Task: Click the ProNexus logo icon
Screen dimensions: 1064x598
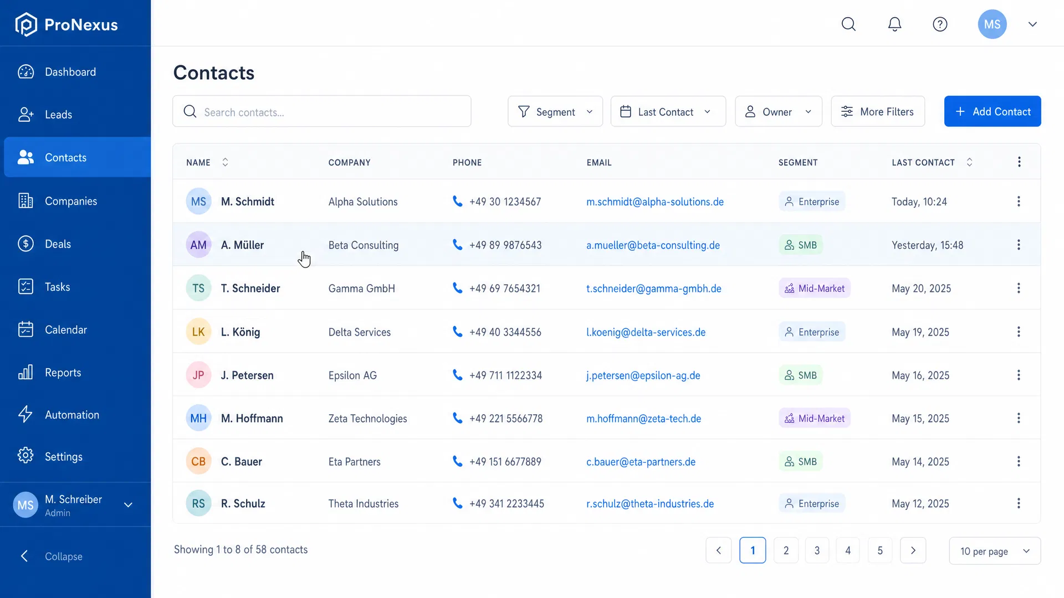Action: point(26,24)
